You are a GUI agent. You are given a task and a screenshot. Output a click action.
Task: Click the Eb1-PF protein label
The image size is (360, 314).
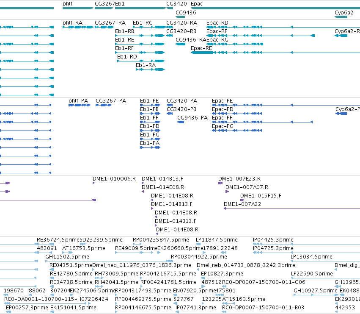[149, 118]
